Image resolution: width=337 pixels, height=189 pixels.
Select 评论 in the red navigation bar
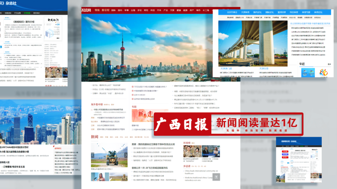(139, 10)
